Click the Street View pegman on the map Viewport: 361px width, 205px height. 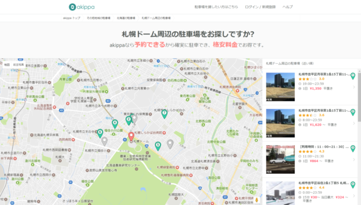click(x=257, y=200)
